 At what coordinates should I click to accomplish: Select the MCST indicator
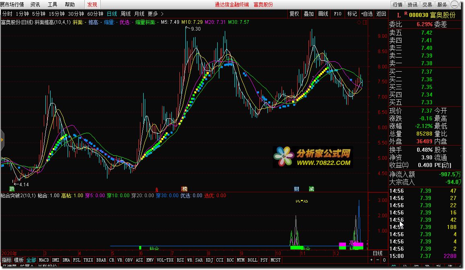click(276, 260)
